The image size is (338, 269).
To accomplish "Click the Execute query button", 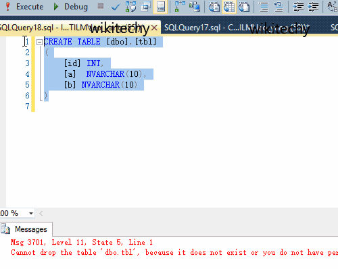I will 24,7.
